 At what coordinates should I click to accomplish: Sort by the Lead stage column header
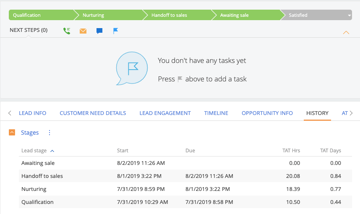[34, 151]
